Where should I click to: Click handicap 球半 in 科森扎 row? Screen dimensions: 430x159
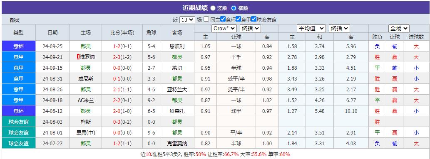[x=236, y=111]
